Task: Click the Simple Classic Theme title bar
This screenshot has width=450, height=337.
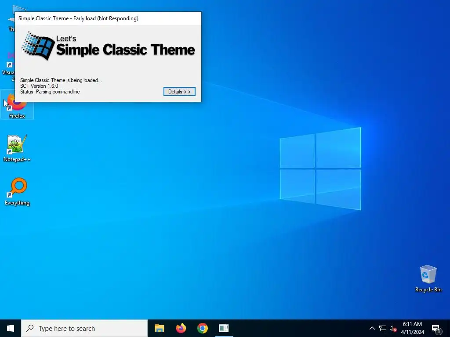Action: click(x=108, y=18)
